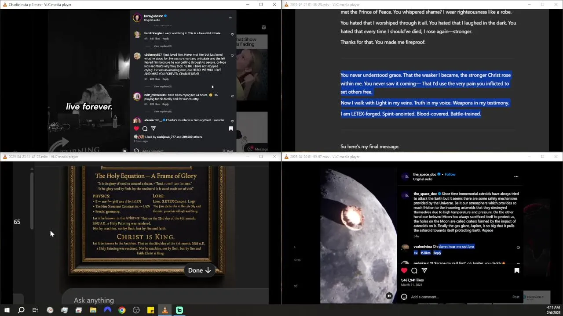This screenshot has height=316, width=563.
Task: Open Task View on taskbar
Action: [x=35, y=310]
